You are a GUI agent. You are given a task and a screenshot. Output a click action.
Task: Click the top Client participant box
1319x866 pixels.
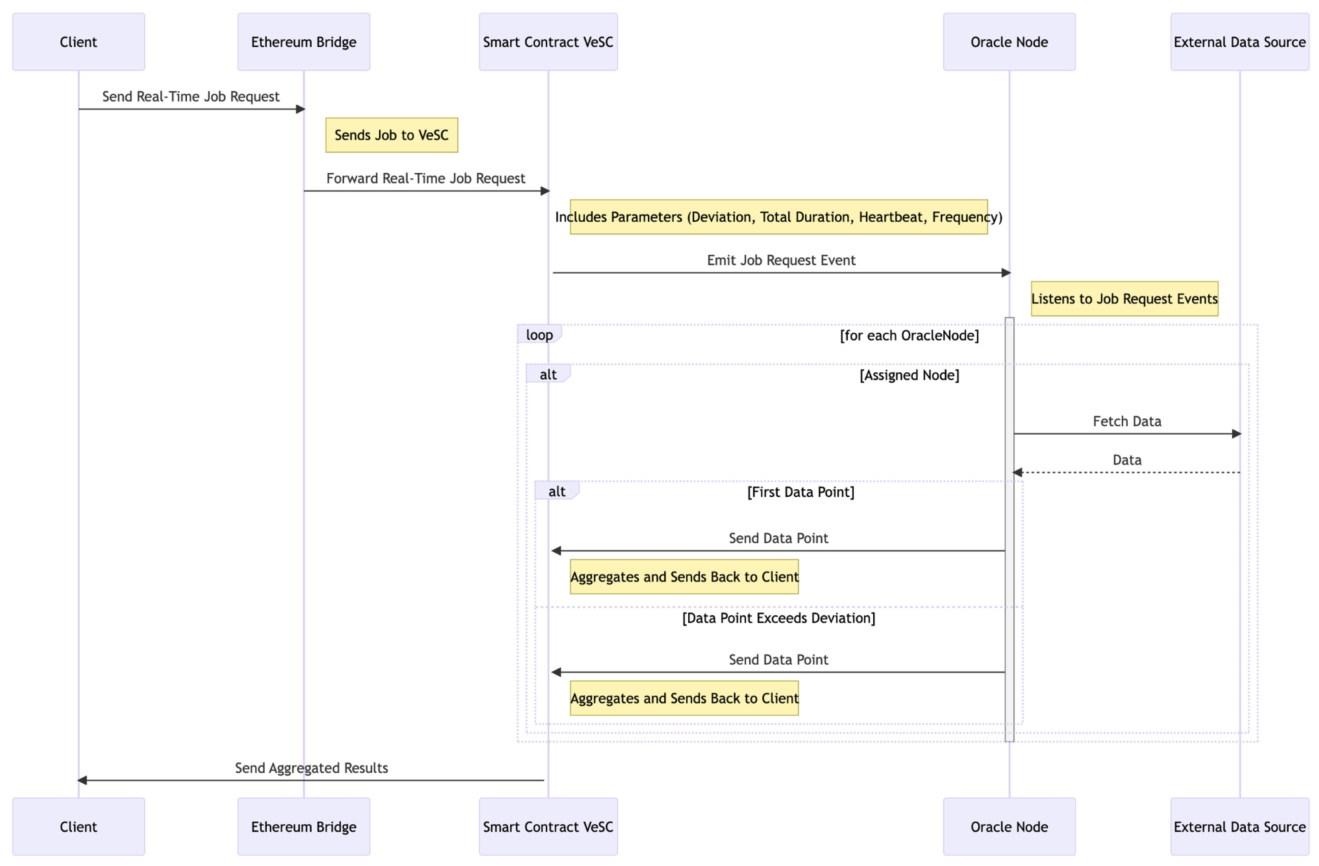click(78, 42)
